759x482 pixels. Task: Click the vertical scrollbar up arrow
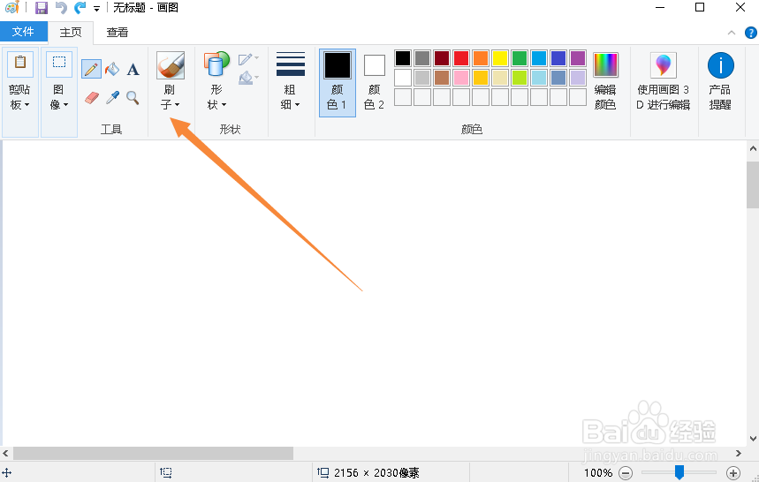[x=753, y=149]
